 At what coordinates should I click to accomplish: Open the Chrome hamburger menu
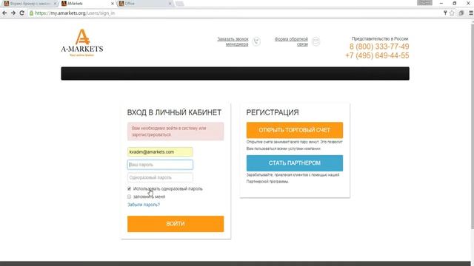tap(471, 13)
